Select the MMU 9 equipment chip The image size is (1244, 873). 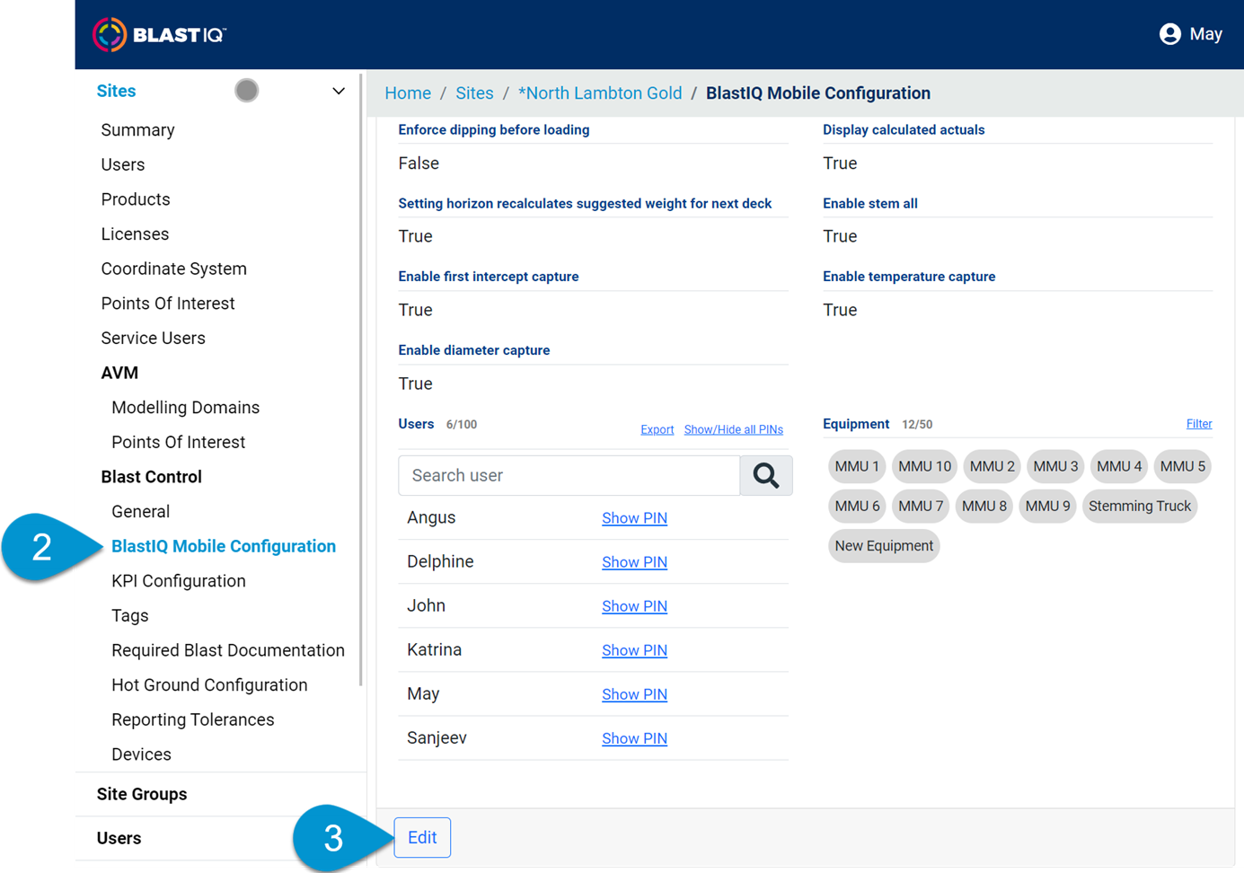1047,506
